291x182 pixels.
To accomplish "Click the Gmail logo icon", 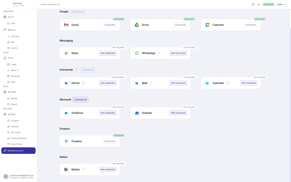I will (66, 25).
